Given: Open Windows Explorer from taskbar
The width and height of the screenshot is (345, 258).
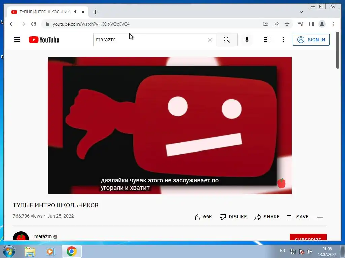Looking at the screenshot, I should click(x=30, y=251).
